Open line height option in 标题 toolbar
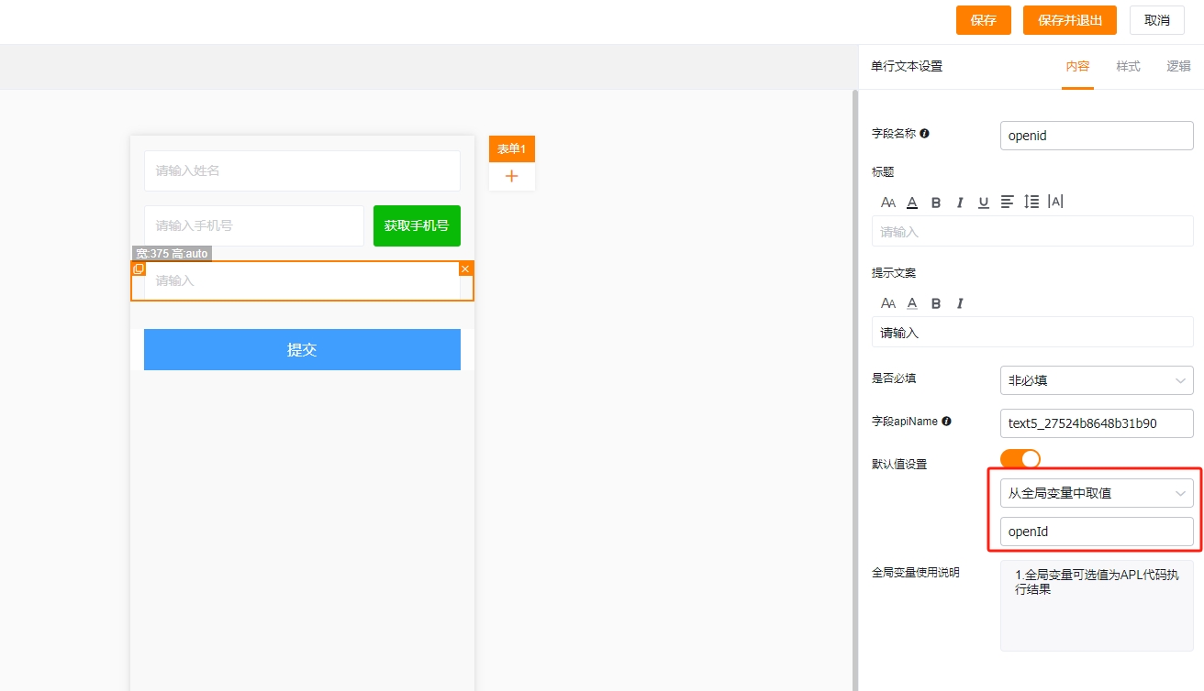 1031,202
